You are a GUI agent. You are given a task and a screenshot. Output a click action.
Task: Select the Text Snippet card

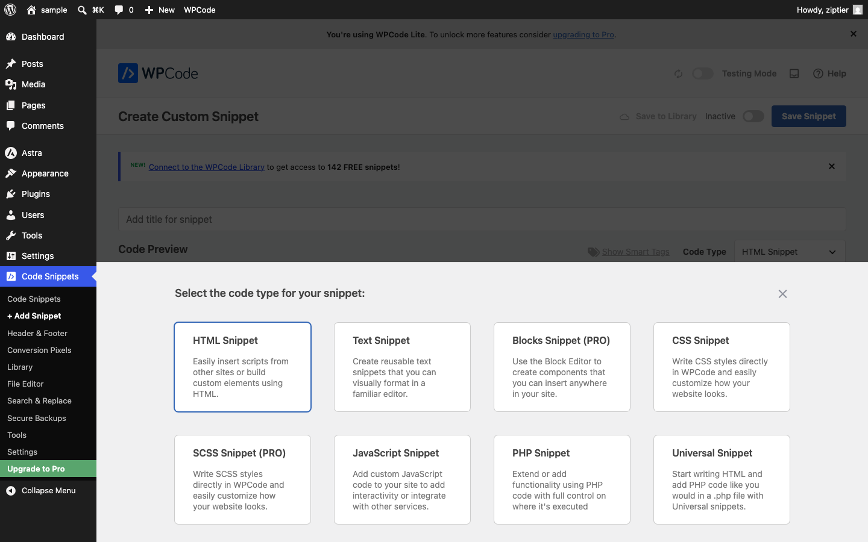coord(402,367)
